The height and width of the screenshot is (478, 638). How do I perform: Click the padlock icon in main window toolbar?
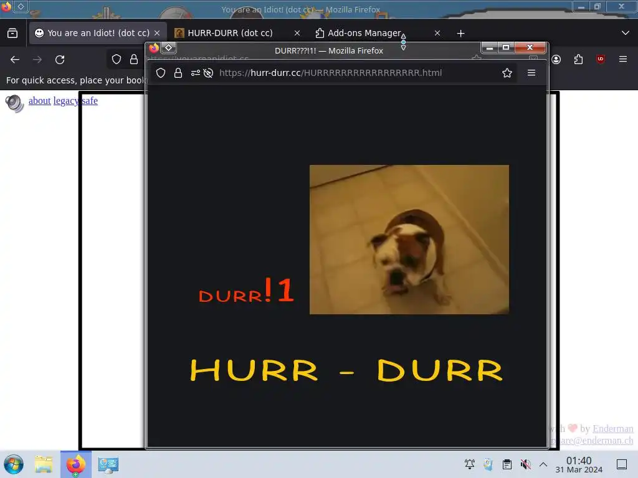coord(134,59)
